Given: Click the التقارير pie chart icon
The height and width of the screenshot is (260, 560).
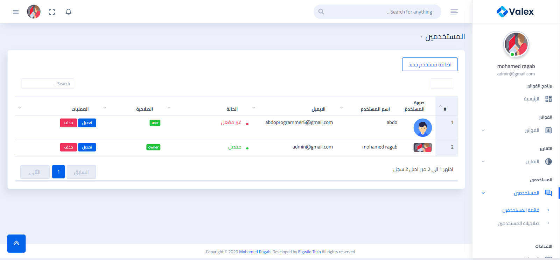Looking at the screenshot, I should (x=548, y=161).
